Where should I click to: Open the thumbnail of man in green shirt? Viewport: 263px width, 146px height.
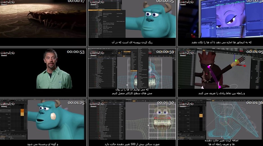(43, 73)
